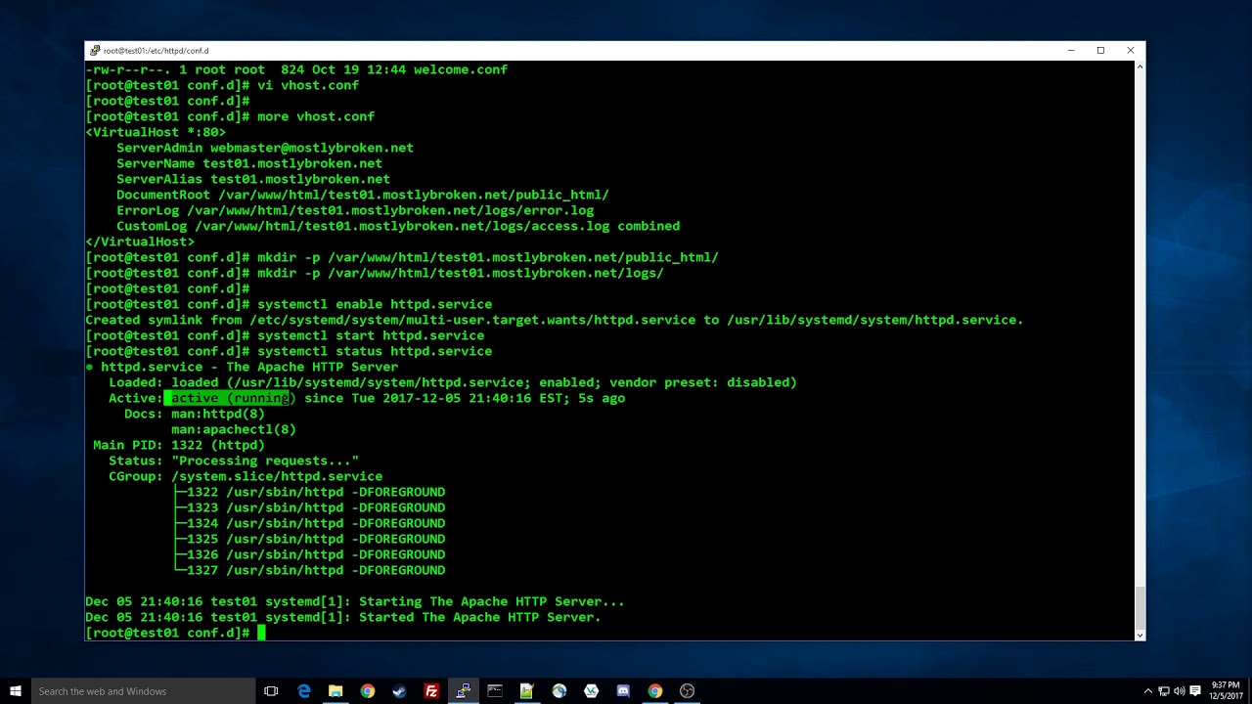
Task: Open the PuTTY window system menu icon
Action: click(94, 50)
